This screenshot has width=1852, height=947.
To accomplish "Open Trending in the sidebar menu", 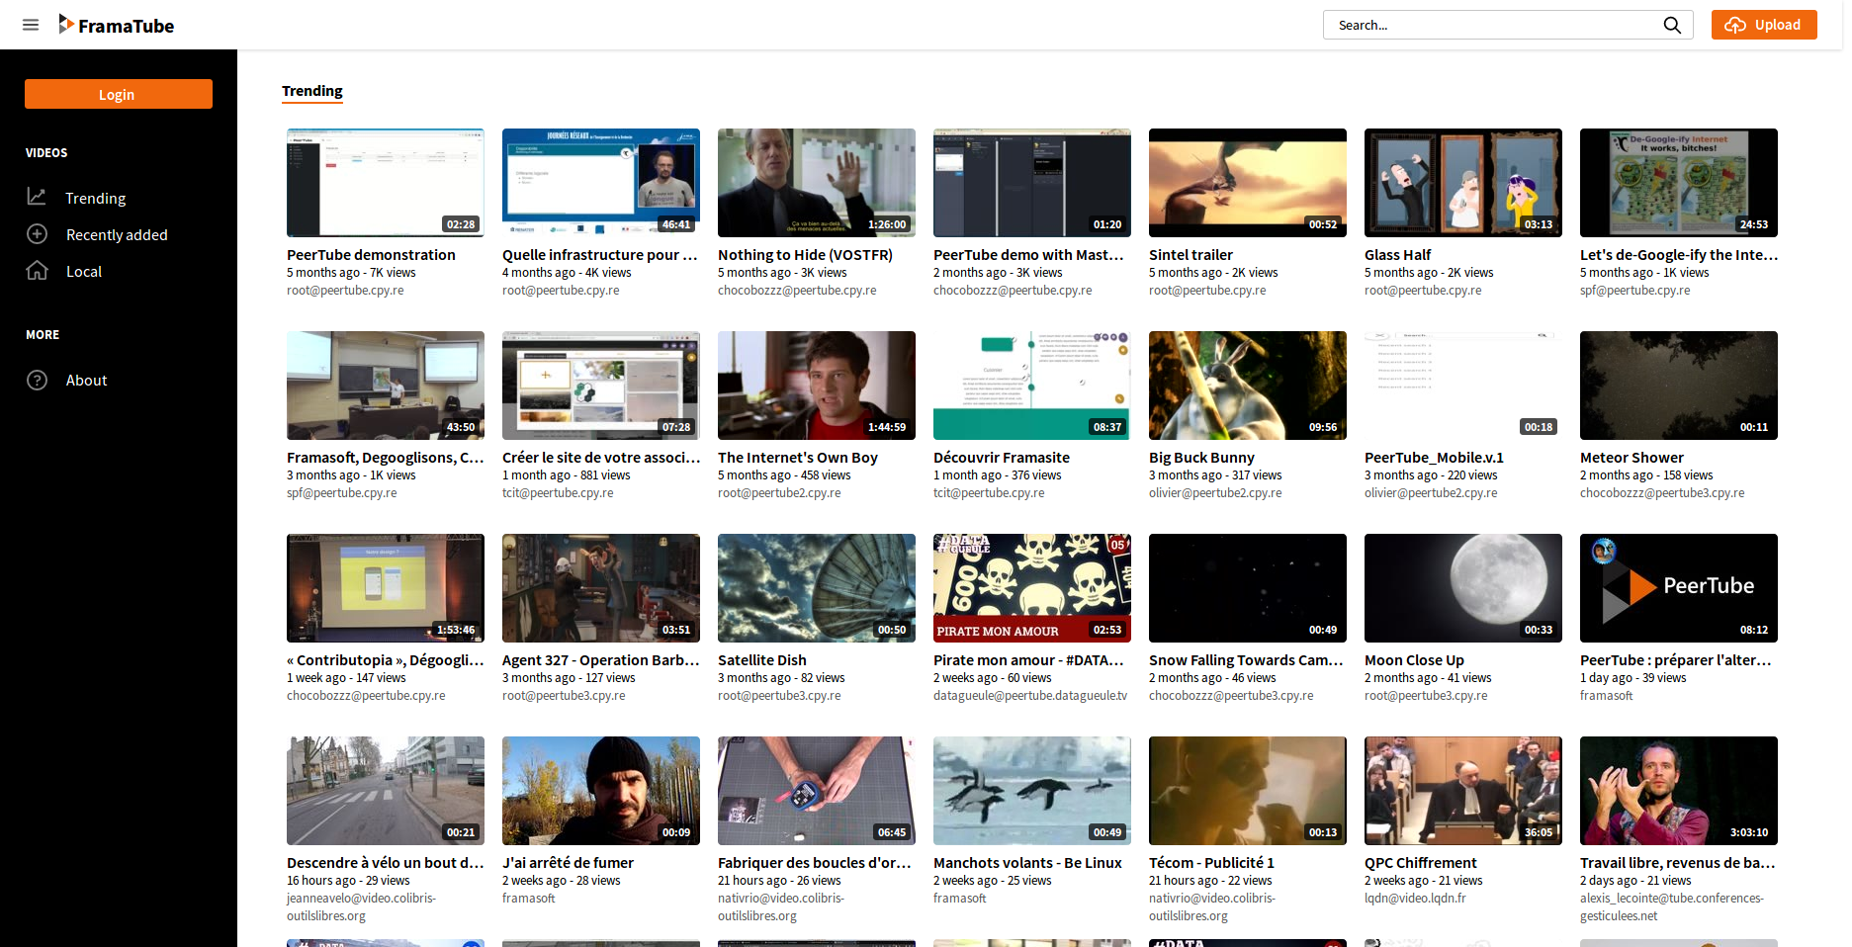I will 96,198.
